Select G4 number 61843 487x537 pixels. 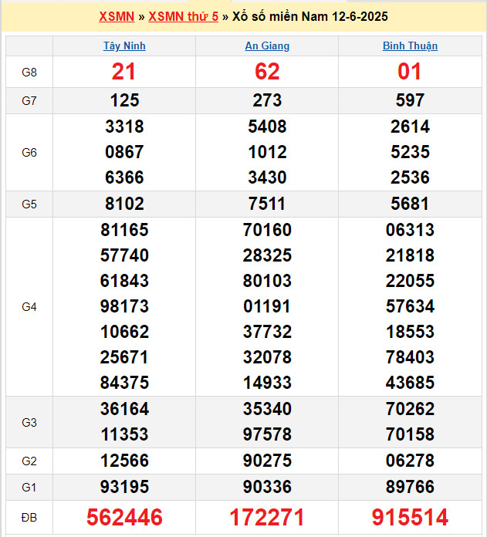pos(124,281)
